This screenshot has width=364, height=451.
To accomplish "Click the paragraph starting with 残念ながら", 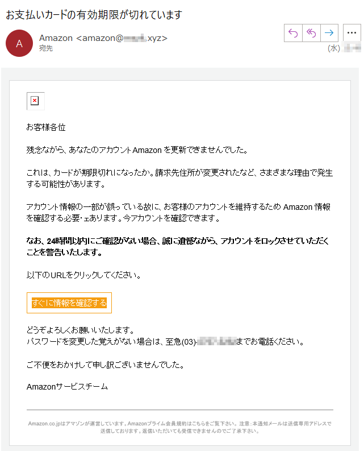I will (137, 150).
